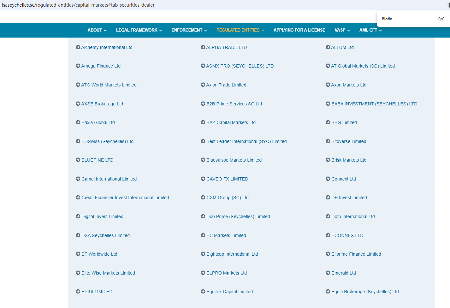Screen dimensions: 450x308
Task: Open Eliprime Finance Limited link
Action: (356, 254)
